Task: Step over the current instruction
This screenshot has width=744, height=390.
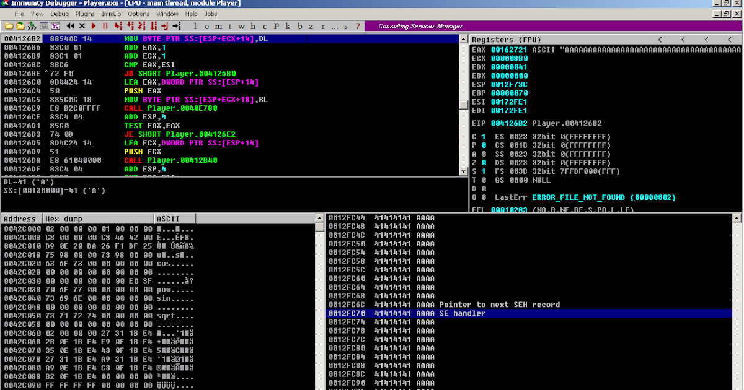Action: [x=131, y=25]
